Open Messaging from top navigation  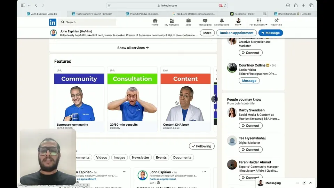pyautogui.click(x=205, y=22)
